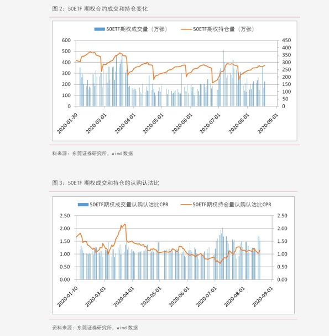The width and height of the screenshot is (329, 336).
Task: Click the blue swatch for 50ETF期权成交量（万张）
Action: pyautogui.click(x=100, y=29)
